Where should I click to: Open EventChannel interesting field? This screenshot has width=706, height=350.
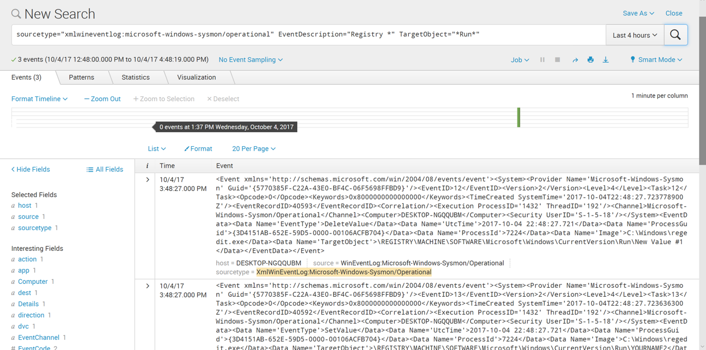[39, 338]
